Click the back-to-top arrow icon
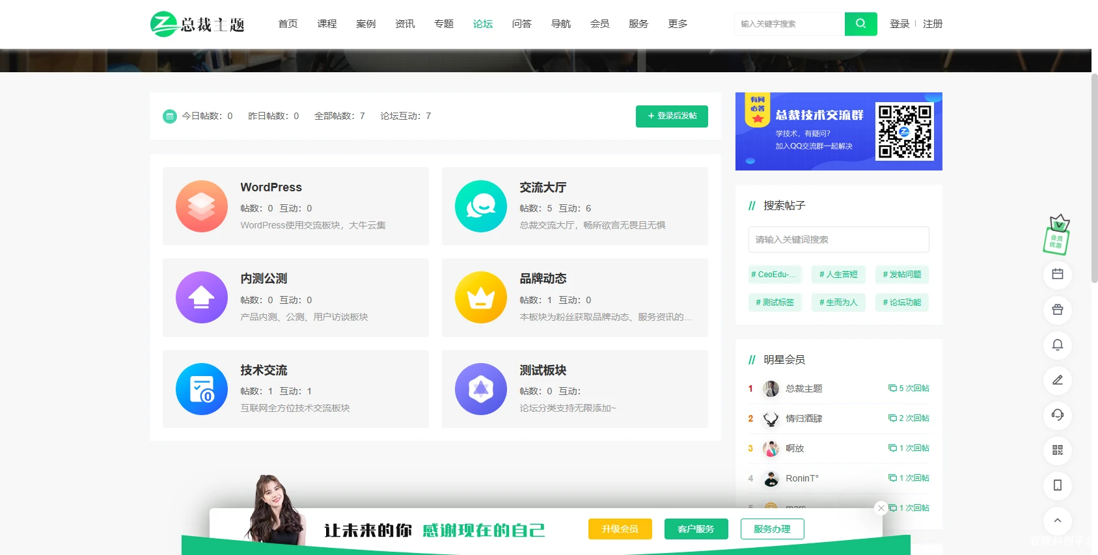The width and height of the screenshot is (1098, 555). (1058, 521)
